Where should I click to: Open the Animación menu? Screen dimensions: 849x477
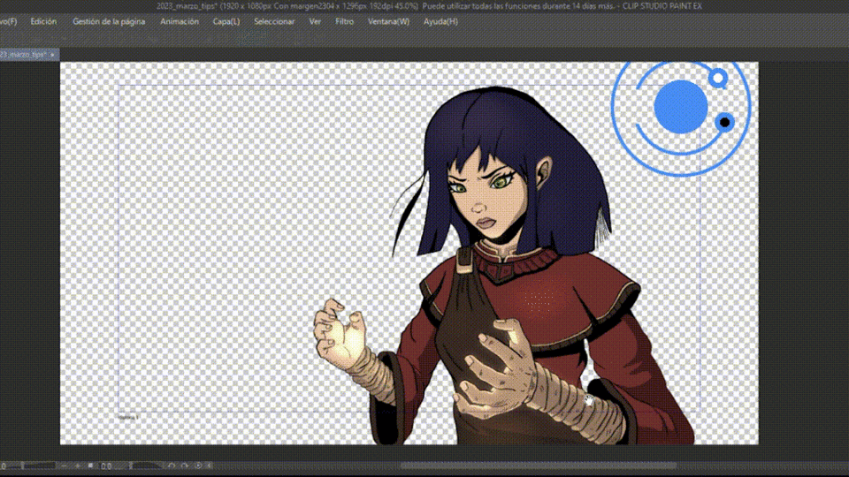click(x=180, y=21)
